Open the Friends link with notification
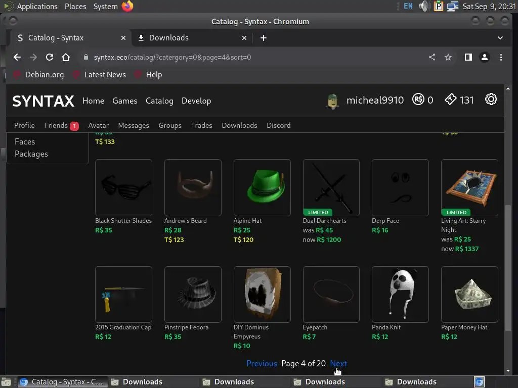This screenshot has height=388, width=518. coord(61,125)
